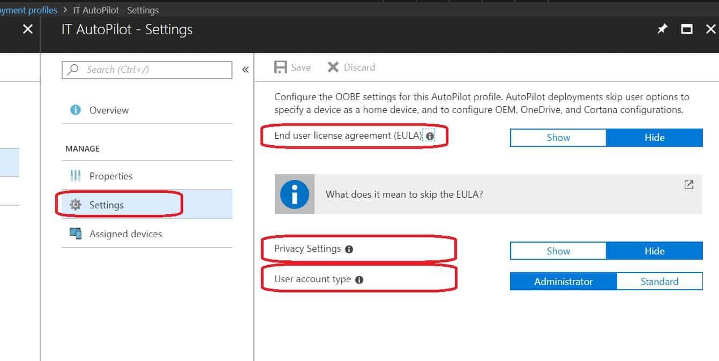This screenshot has width=719, height=361.
Task: Click the "User account type" label
Action: click(312, 280)
